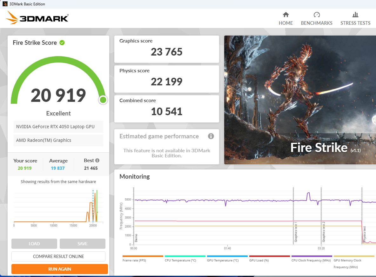Click the Fire Strike benchmark thumbnail image
Image resolution: width=376 pixels, height=277 pixels.
300,100
